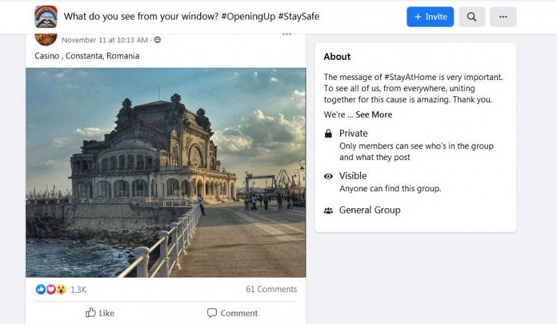
Task: Click the Visible eye icon
Action: (328, 176)
